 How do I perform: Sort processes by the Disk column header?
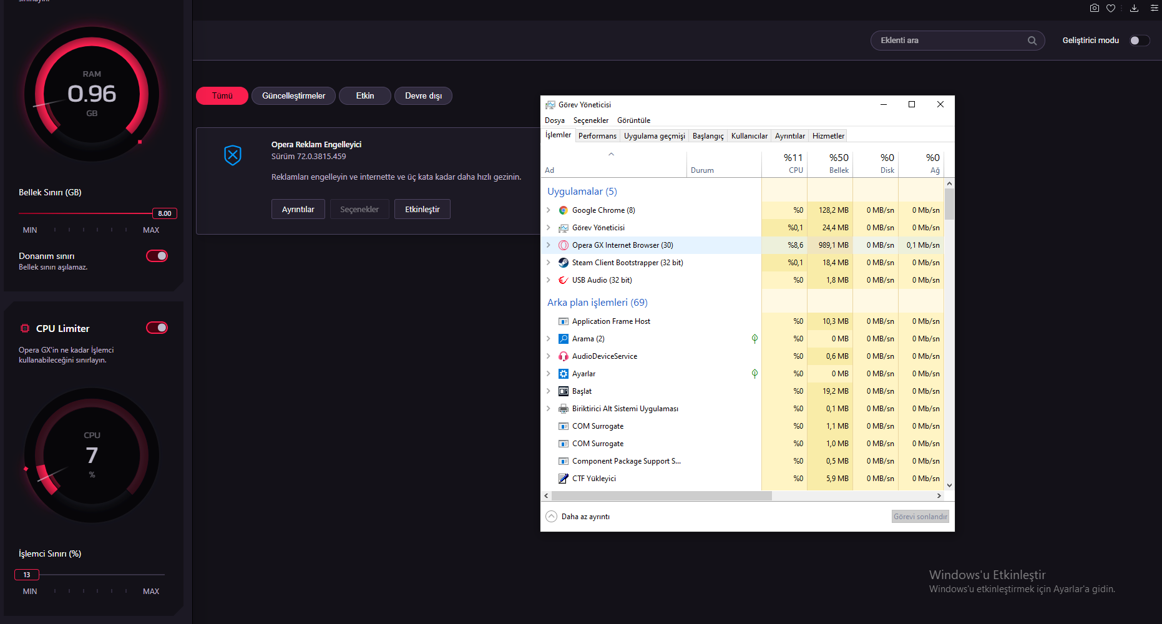[x=876, y=163]
